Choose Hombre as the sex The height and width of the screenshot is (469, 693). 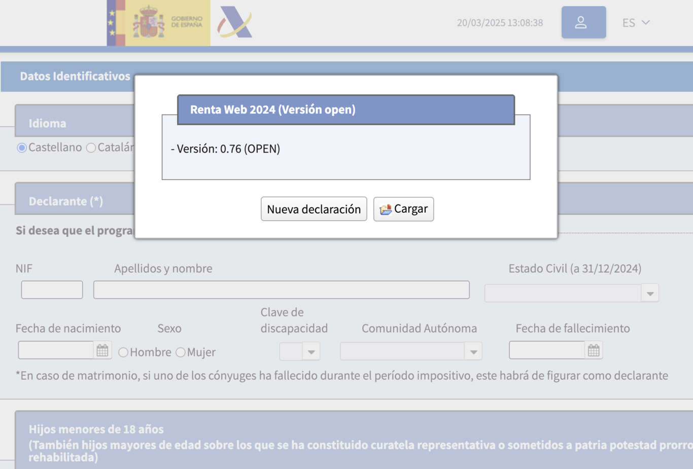point(123,352)
